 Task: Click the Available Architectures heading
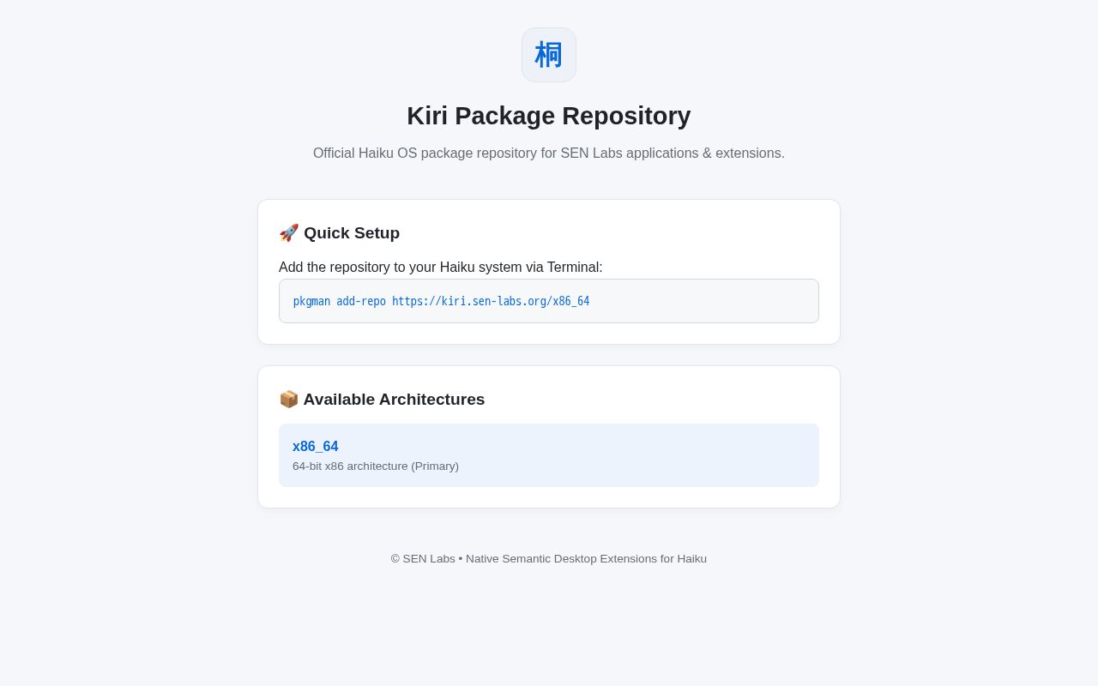click(x=394, y=400)
